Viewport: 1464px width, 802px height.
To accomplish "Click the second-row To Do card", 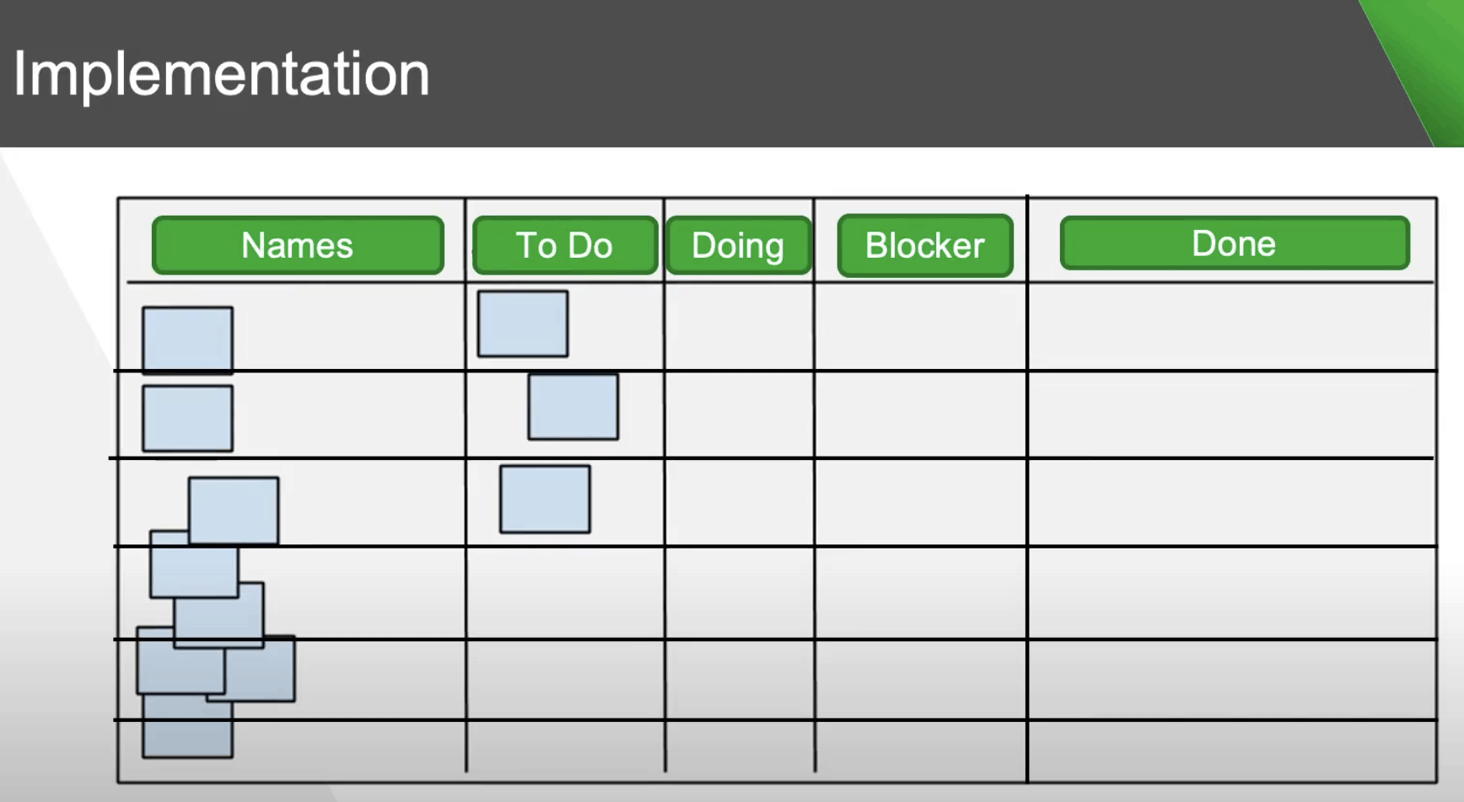I will (573, 407).
